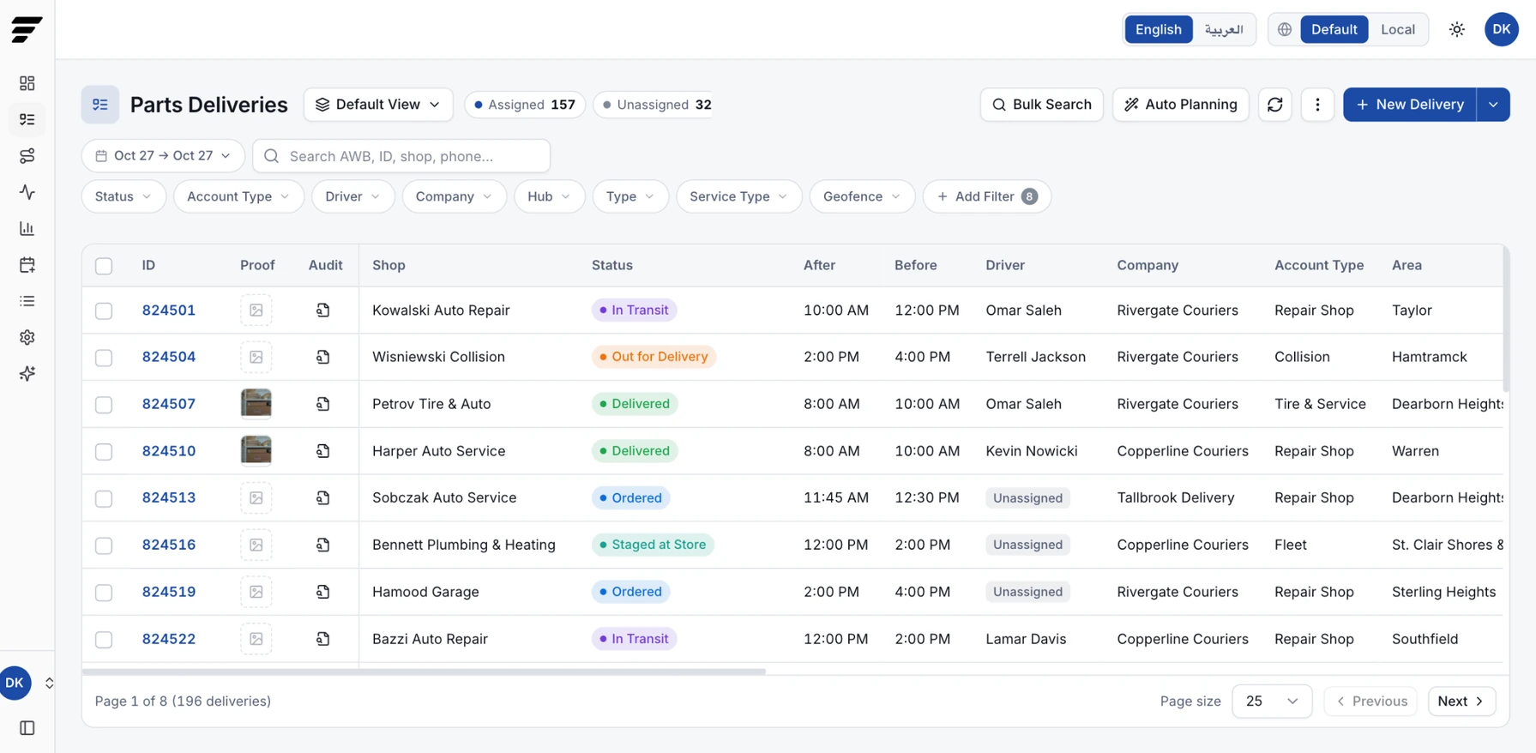
Task: Open Auto Planning
Action: [1181, 105]
